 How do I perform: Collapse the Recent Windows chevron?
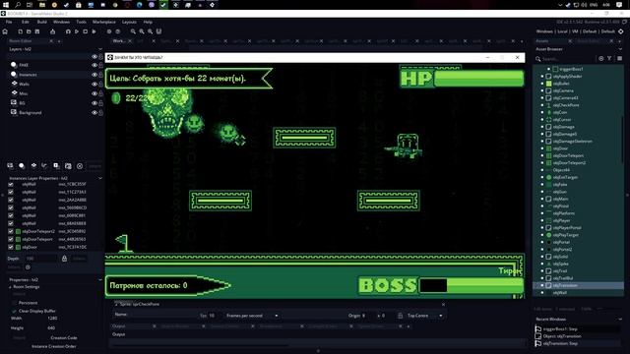(620, 319)
